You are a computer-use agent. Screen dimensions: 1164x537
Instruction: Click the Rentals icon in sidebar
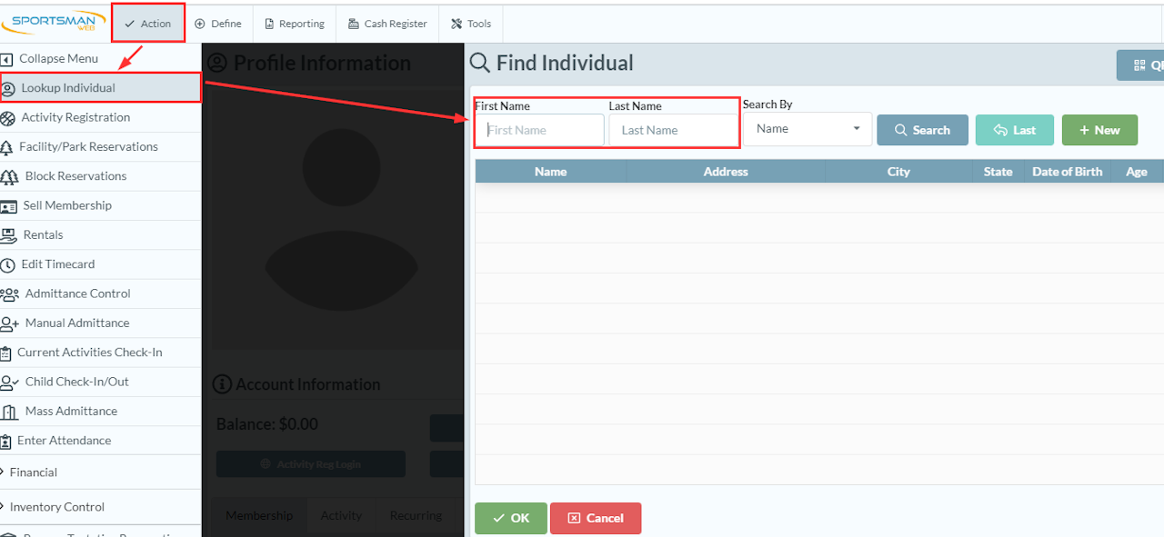(x=8, y=235)
